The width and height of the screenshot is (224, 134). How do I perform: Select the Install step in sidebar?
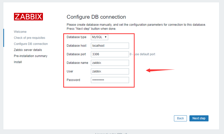pyautogui.click(x=18, y=62)
